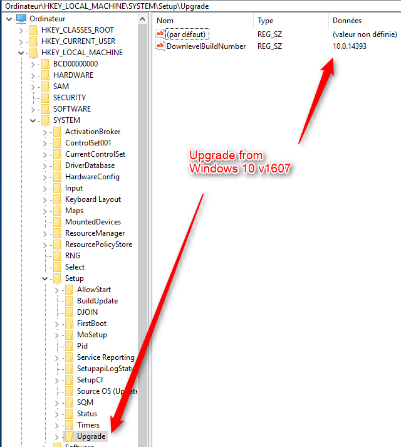
Task: Click the ActivationBroker folder icon
Action: (57, 132)
